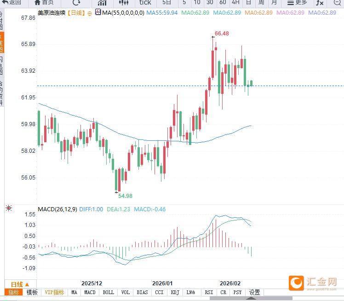Screen dimensions: 344x301
Task: Select the candlestick chart style icon
Action: (x=123, y=2)
